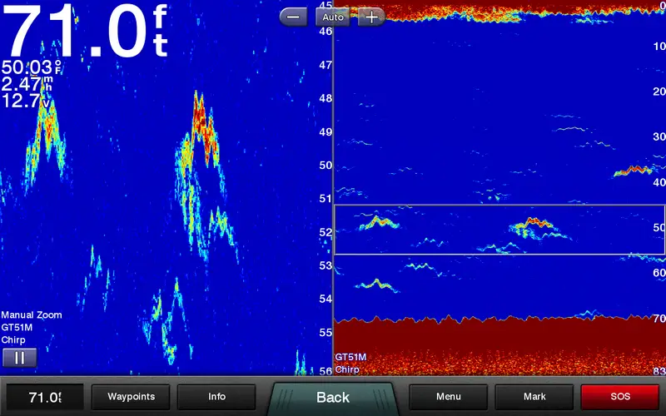Viewport: 666px width, 416px height.
Task: Open the Menu
Action: [448, 397]
